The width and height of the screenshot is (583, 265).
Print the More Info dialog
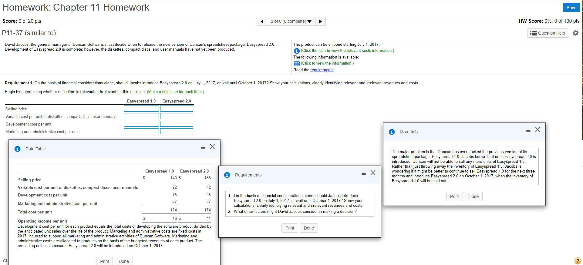(x=454, y=196)
